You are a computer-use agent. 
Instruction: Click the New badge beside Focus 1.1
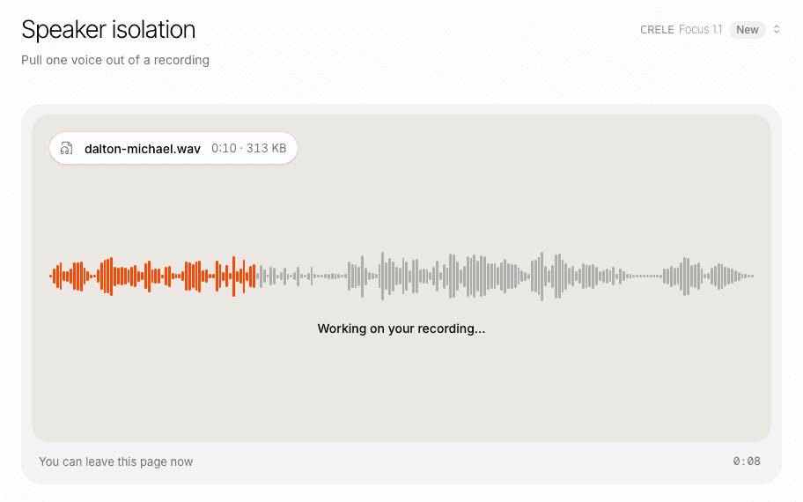[x=748, y=30]
